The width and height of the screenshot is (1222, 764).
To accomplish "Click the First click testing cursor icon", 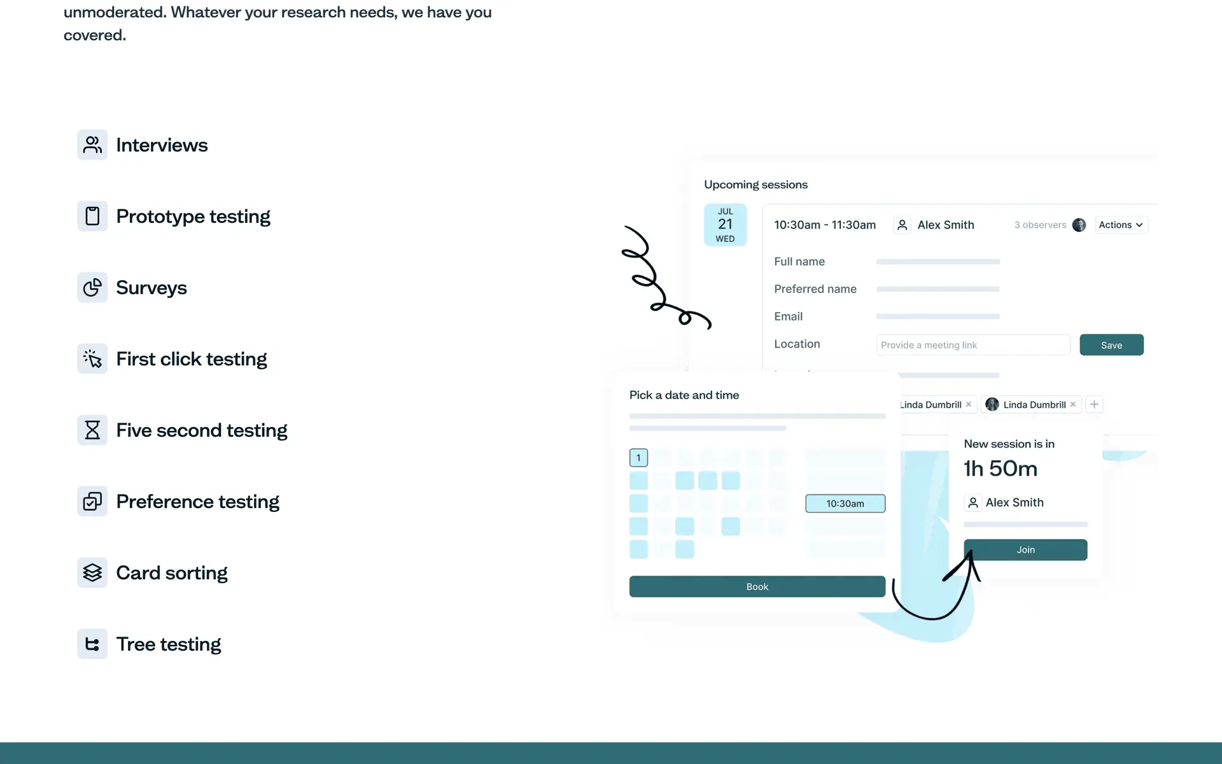I will [x=92, y=359].
